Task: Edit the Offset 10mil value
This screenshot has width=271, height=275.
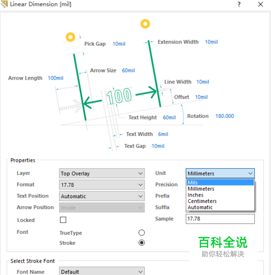Action: [x=201, y=97]
